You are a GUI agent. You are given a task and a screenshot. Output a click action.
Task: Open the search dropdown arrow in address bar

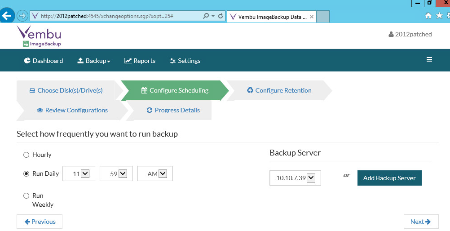coord(213,16)
